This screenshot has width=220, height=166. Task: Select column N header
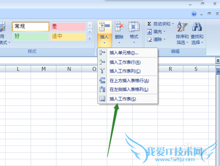point(69,69)
